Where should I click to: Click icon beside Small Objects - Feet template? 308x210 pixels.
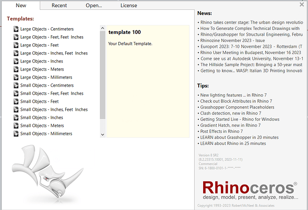coord(16,102)
